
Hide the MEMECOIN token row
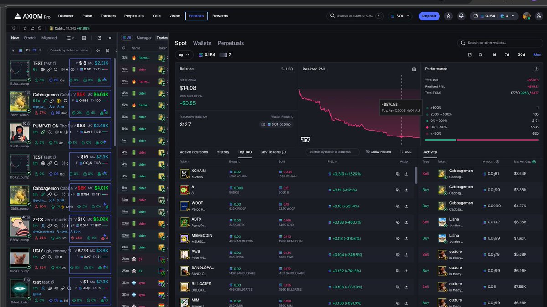[x=397, y=238]
